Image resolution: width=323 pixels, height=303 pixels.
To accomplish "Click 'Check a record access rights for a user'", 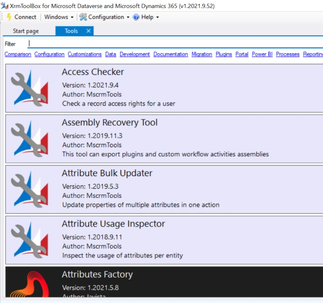I will 119,103.
